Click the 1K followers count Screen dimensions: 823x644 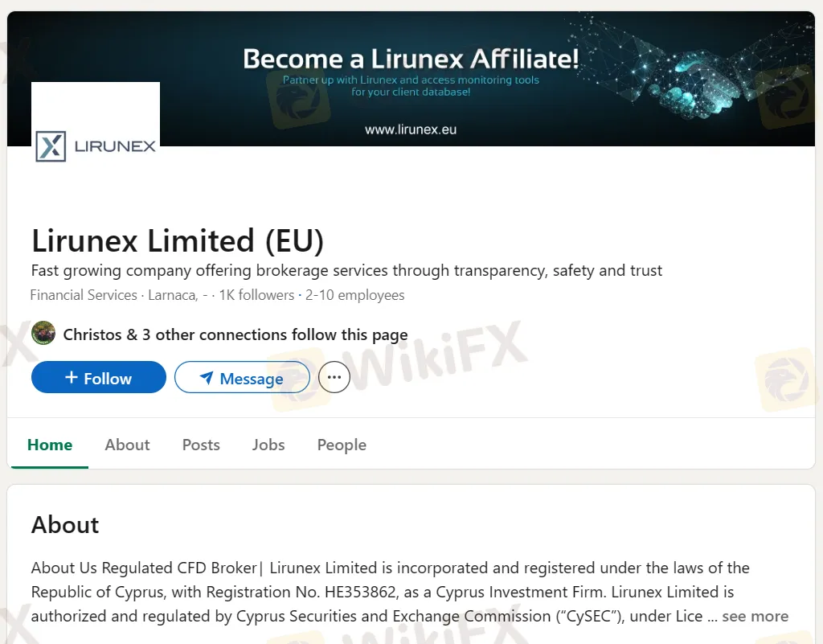[x=256, y=295]
